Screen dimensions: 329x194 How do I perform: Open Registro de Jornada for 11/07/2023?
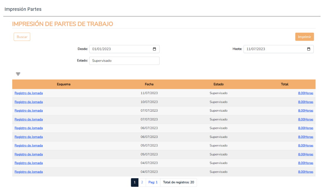coord(29,93)
